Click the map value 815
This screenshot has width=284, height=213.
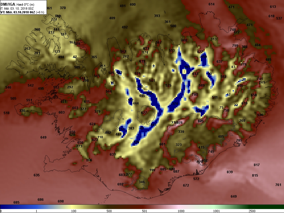coord(255,175)
